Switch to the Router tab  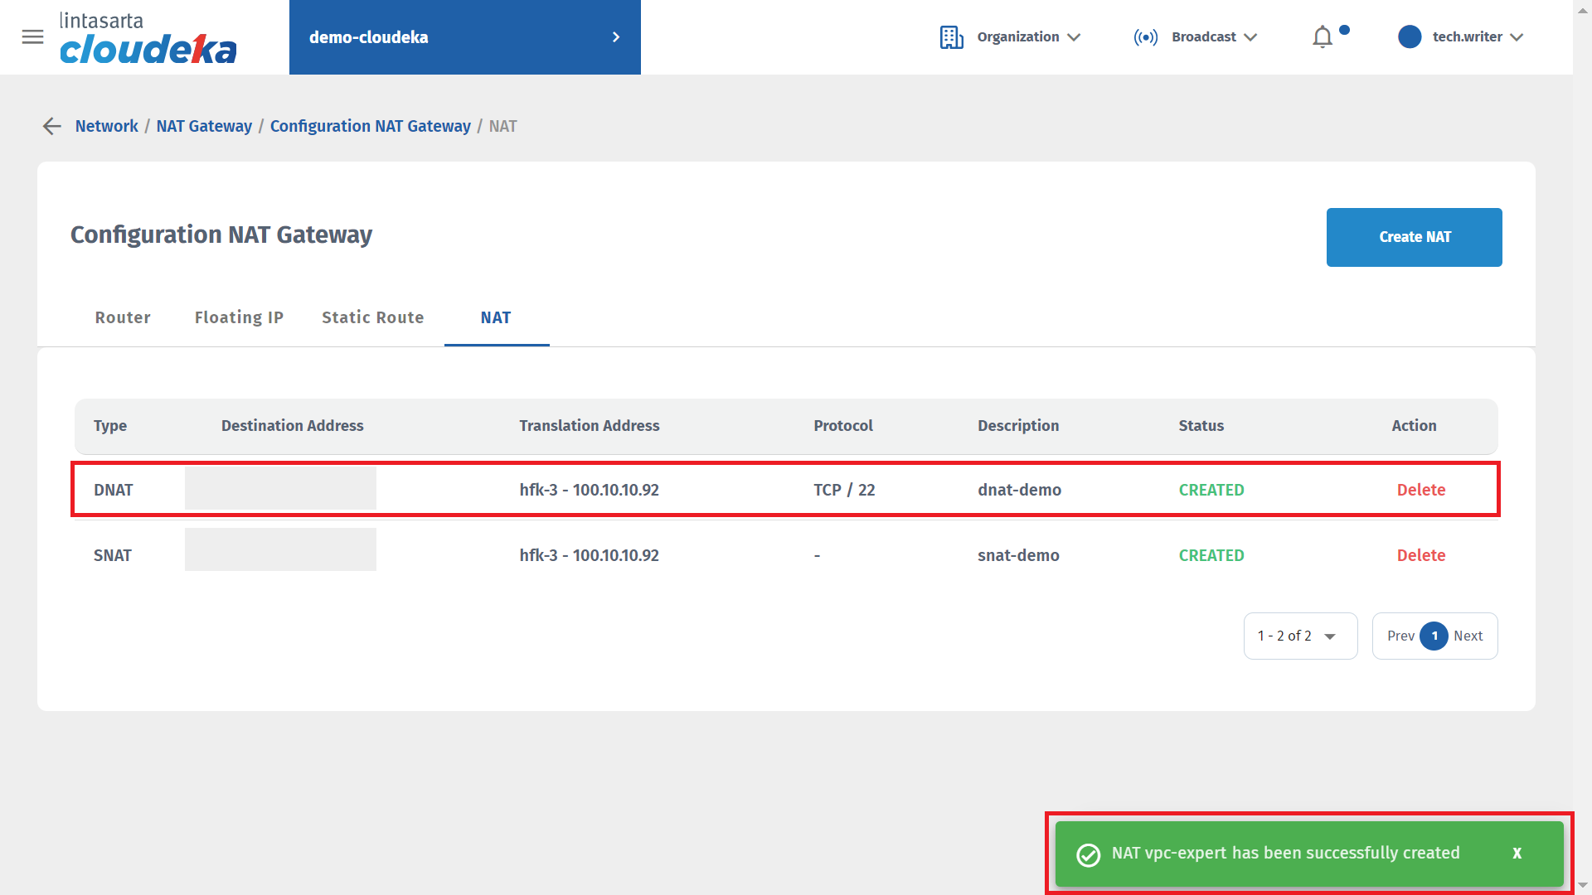(x=123, y=317)
